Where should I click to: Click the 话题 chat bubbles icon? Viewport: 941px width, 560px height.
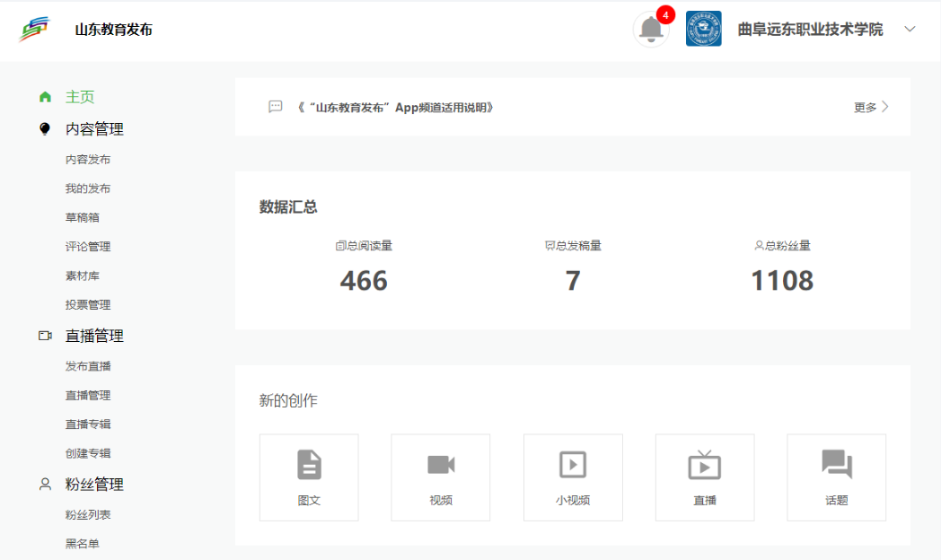point(837,465)
